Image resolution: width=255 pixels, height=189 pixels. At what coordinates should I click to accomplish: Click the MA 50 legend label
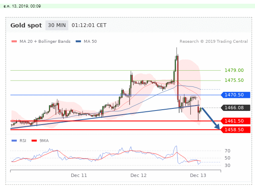click(90, 42)
